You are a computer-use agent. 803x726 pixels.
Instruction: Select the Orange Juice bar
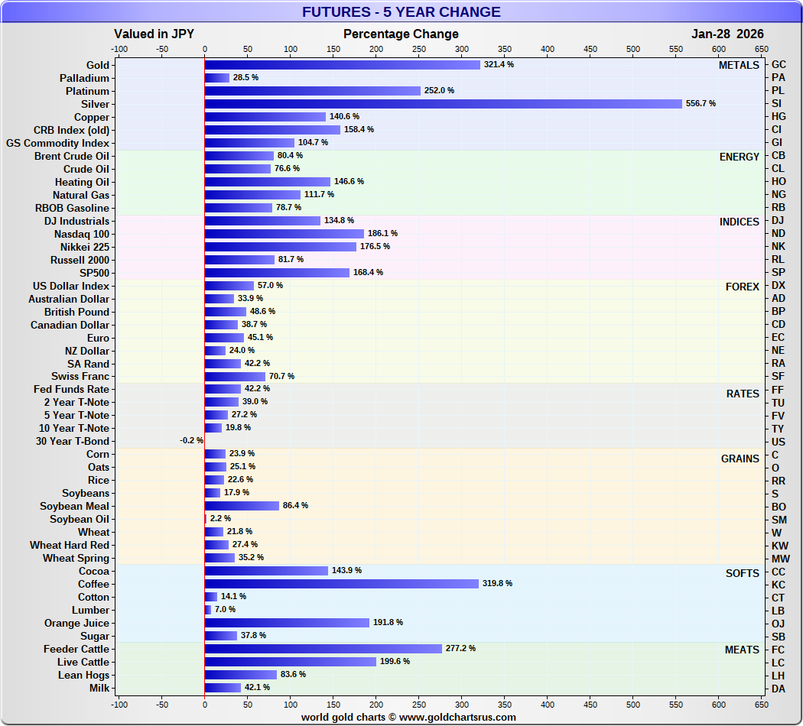tap(287, 623)
